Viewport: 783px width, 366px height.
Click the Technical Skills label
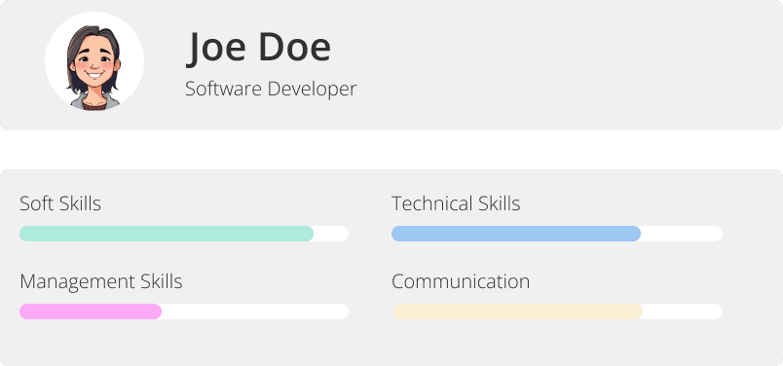tap(456, 203)
